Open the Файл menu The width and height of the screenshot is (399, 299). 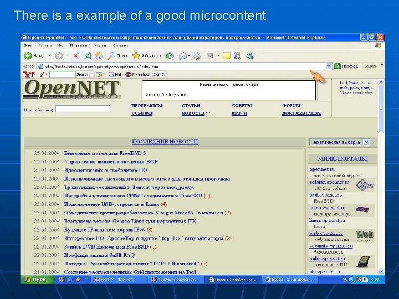(x=28, y=45)
